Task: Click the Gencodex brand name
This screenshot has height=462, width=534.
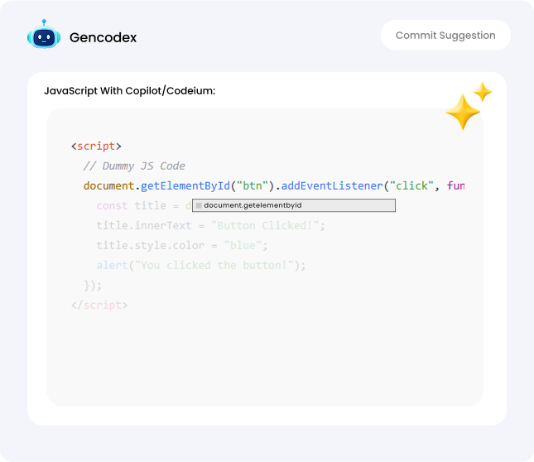Action: coord(103,37)
